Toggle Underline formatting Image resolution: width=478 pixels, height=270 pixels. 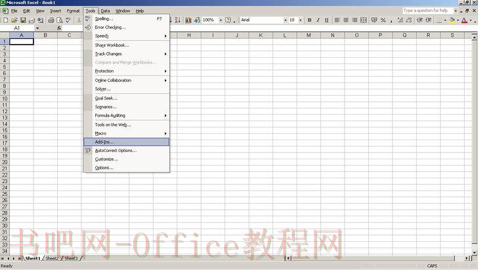(x=326, y=20)
